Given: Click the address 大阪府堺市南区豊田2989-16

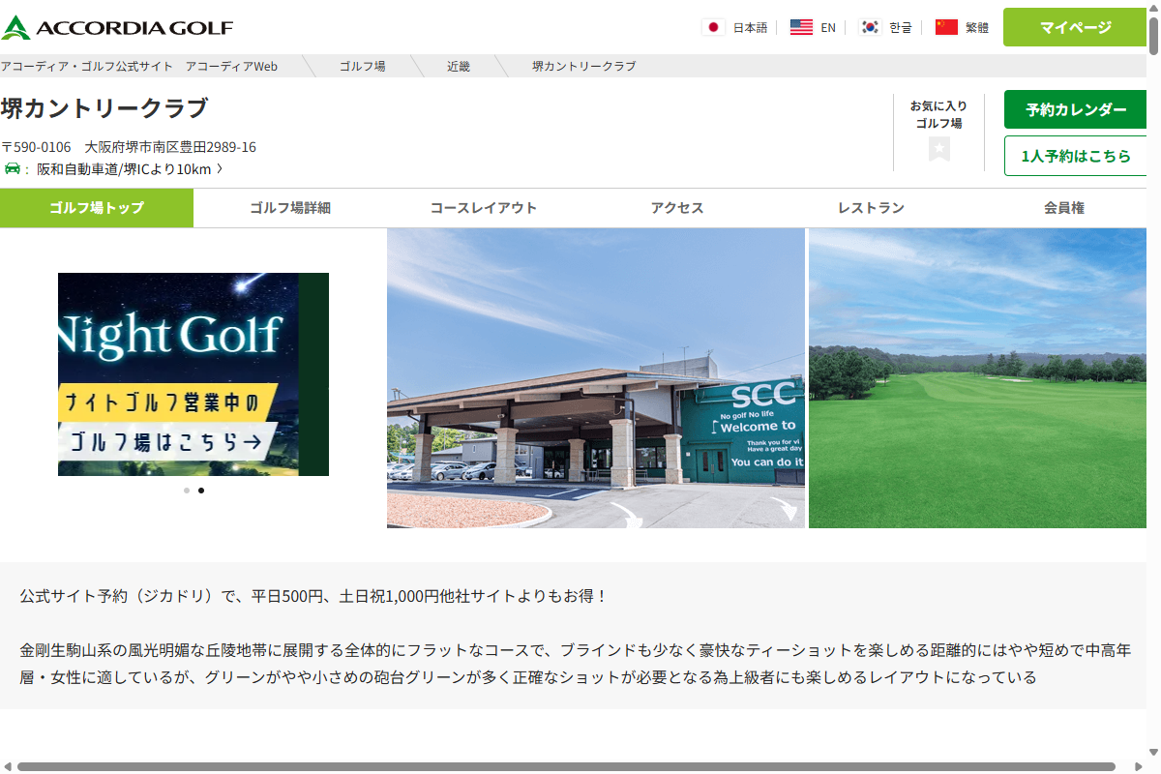Looking at the screenshot, I should coord(170,147).
